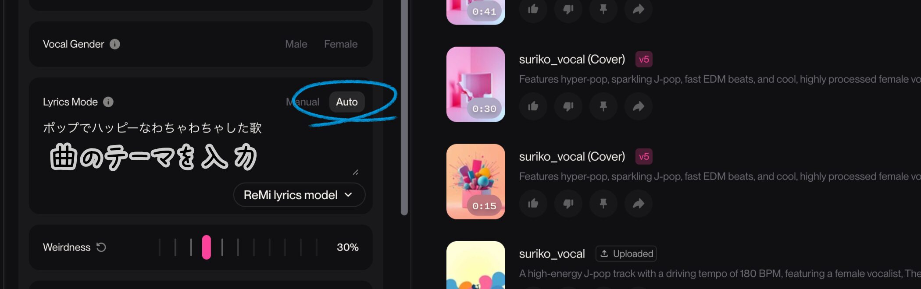Pin the 0:30 suriko_vocal cover song
921x289 pixels.
click(x=603, y=106)
